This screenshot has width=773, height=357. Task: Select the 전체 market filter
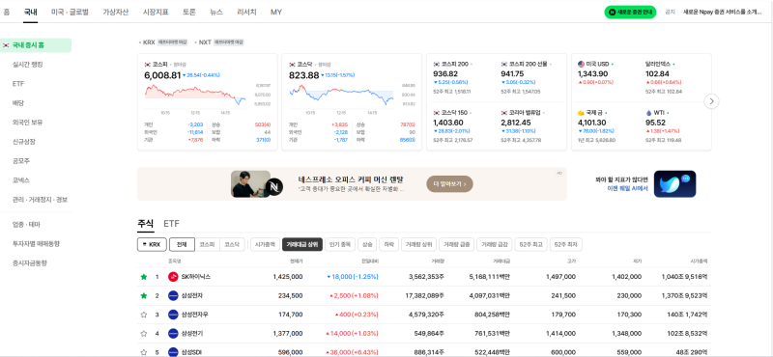[x=182, y=244]
